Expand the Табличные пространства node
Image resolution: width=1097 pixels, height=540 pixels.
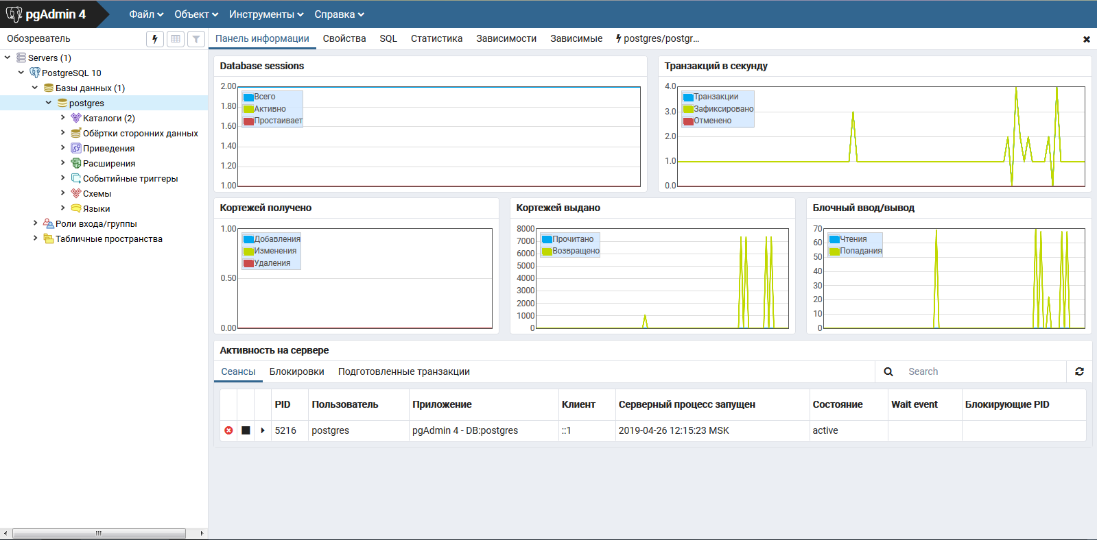[x=35, y=238]
